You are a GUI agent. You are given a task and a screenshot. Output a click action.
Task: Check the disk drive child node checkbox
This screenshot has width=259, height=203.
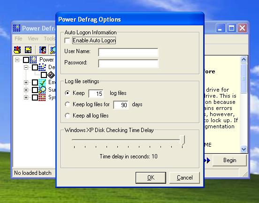pos(44,75)
